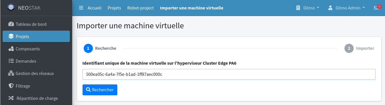Click the user icon beside Démo Admin
Viewport: 385px width, 105px height.
tap(330, 8)
